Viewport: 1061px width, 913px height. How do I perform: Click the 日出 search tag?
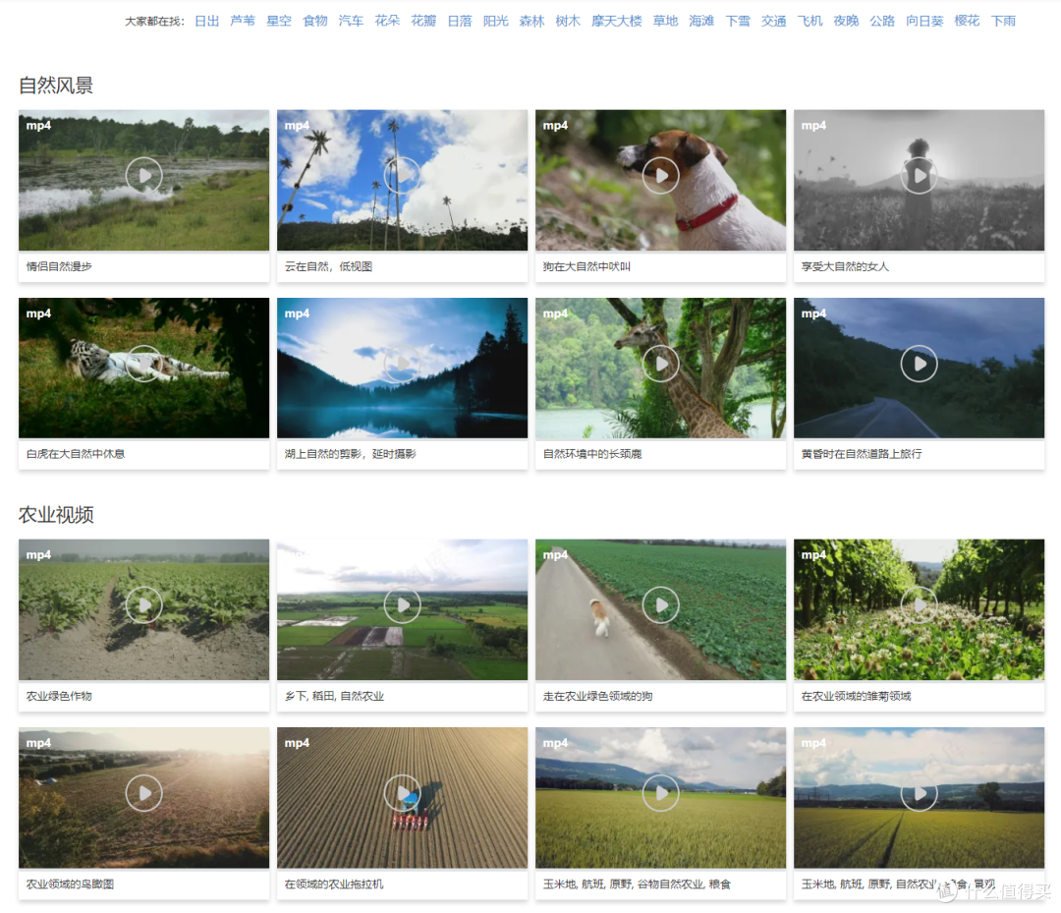click(x=207, y=21)
